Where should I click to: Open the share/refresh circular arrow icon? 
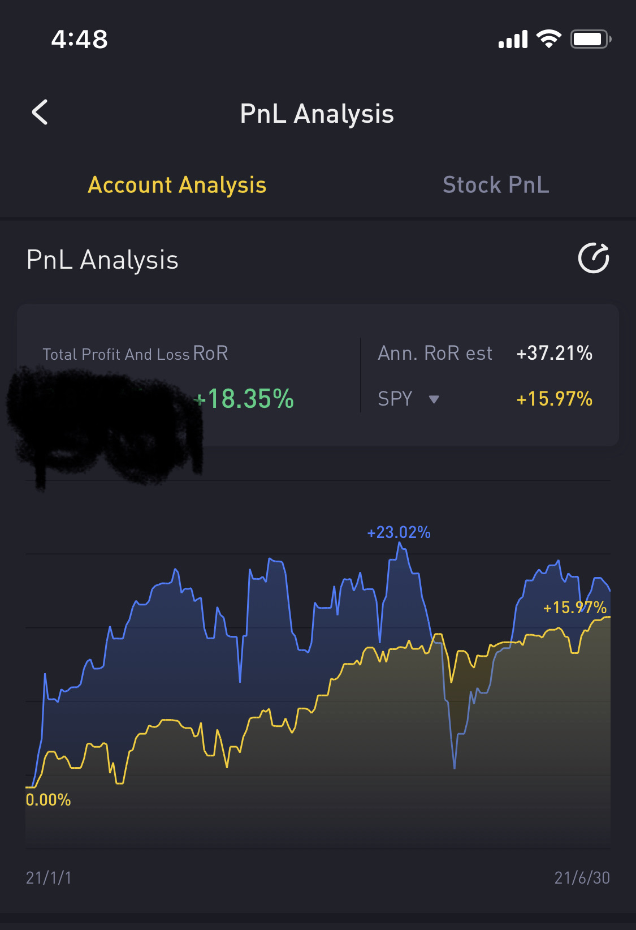pos(594,259)
